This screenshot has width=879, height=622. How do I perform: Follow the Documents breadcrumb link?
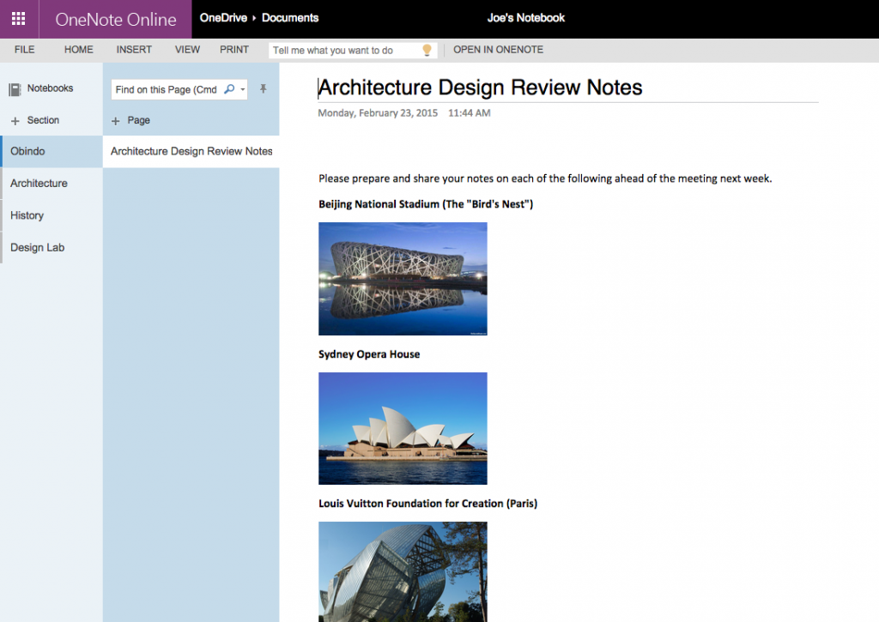[290, 18]
